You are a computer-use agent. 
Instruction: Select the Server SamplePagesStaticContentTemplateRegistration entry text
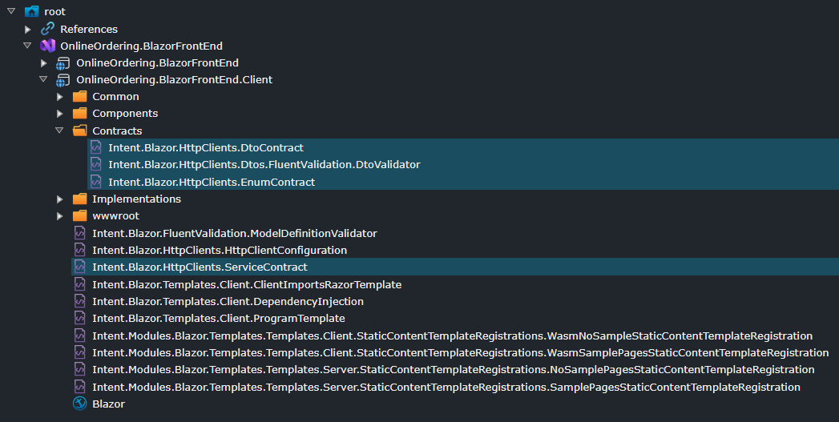tap(446, 388)
